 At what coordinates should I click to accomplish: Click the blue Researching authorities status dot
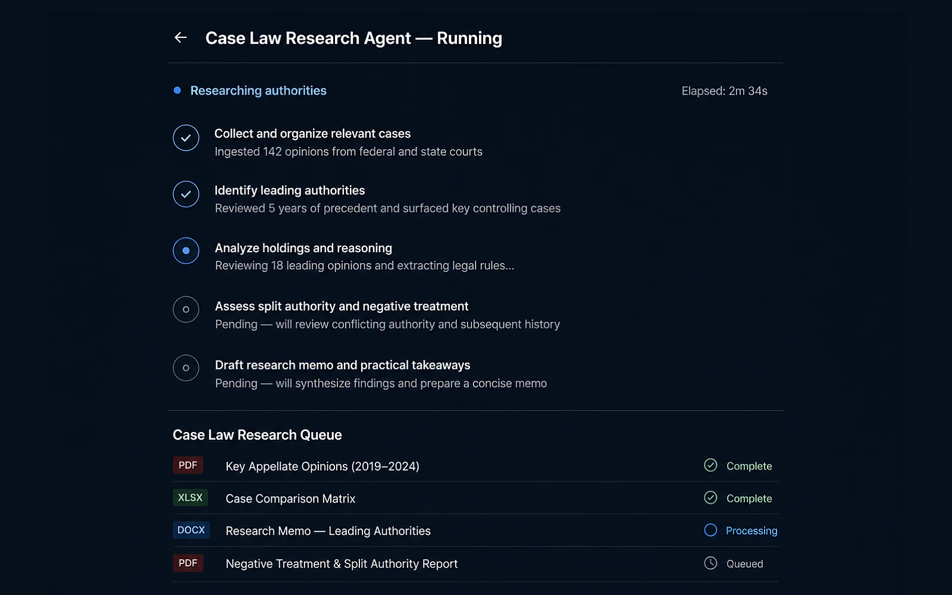177,90
